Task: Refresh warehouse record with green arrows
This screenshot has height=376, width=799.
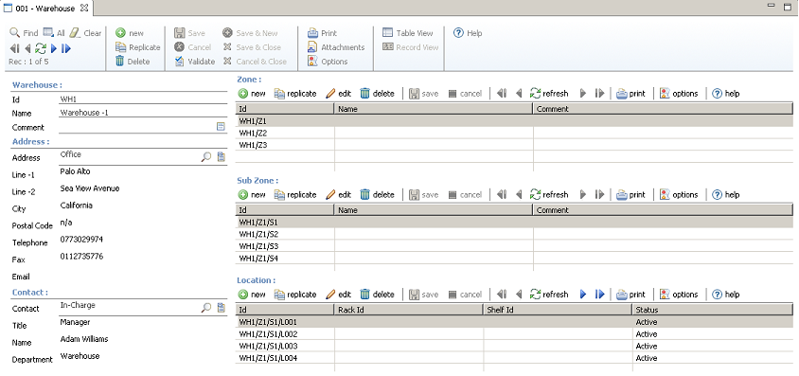Action: tap(41, 48)
